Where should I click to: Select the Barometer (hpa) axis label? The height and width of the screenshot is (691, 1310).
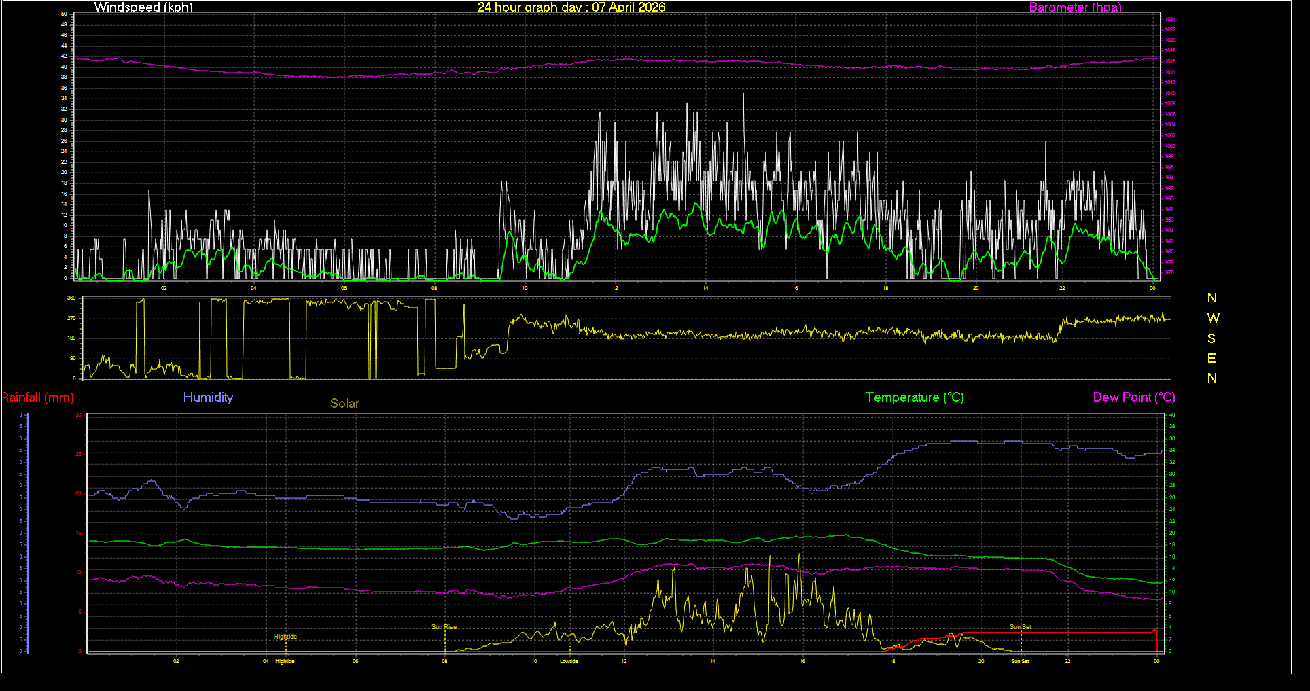coord(1075,7)
